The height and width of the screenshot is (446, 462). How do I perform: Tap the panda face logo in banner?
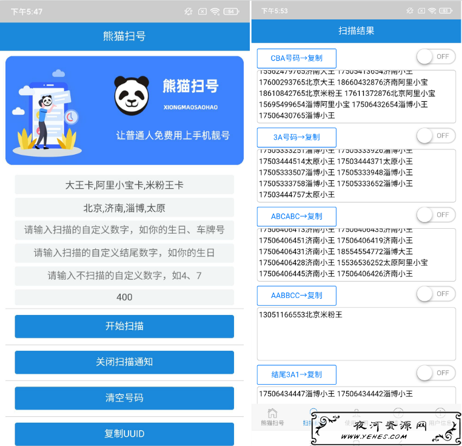coord(132,95)
